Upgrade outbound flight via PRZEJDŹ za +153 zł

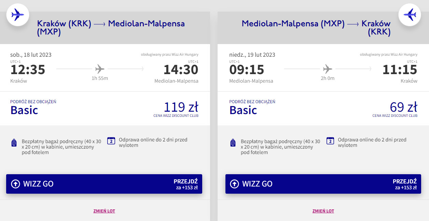(185, 184)
